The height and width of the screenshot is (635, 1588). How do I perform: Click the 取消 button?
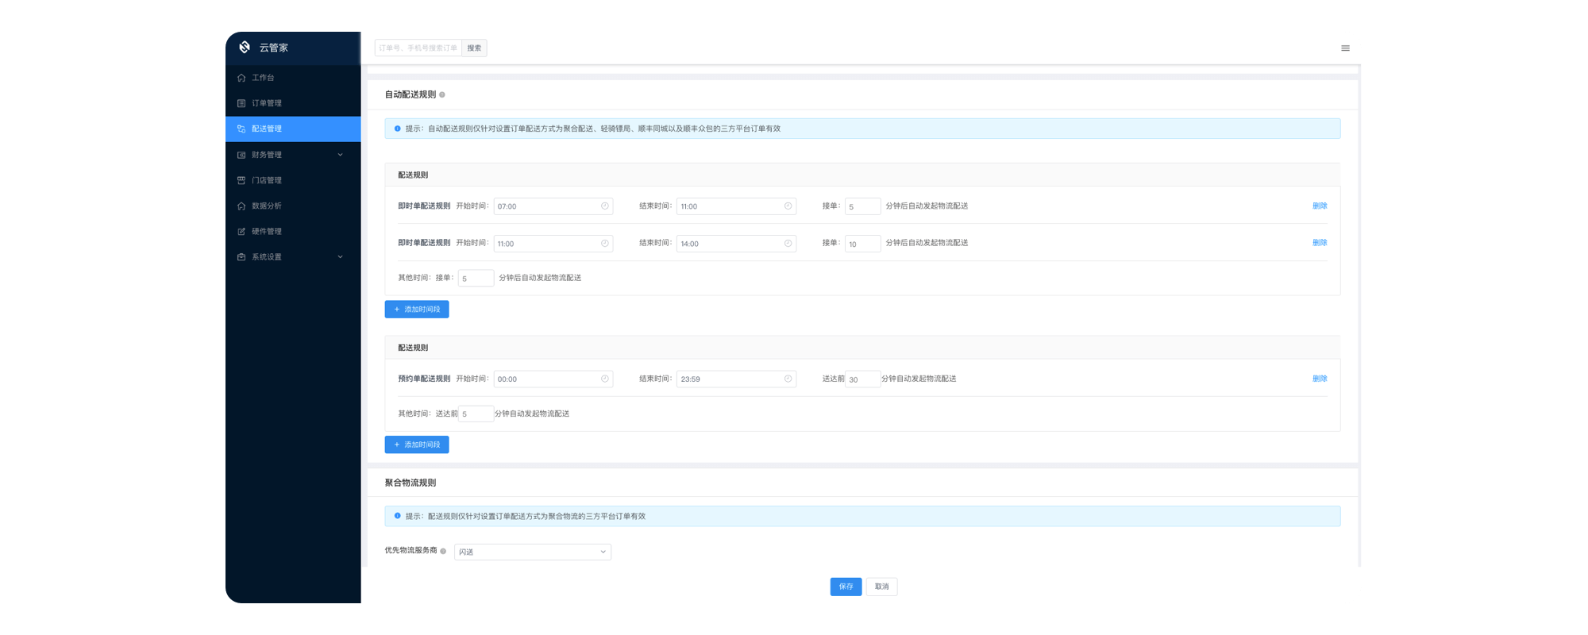click(881, 587)
